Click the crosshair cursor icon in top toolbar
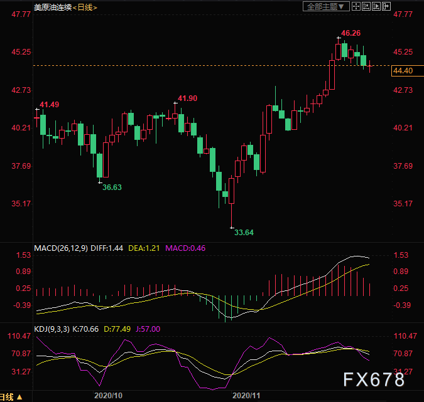 coord(356,6)
